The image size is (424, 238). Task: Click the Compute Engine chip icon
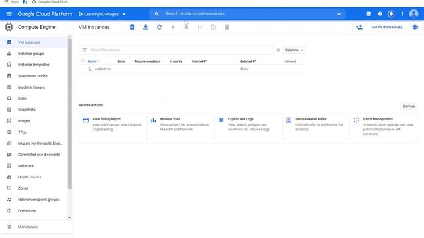[x=9, y=27]
